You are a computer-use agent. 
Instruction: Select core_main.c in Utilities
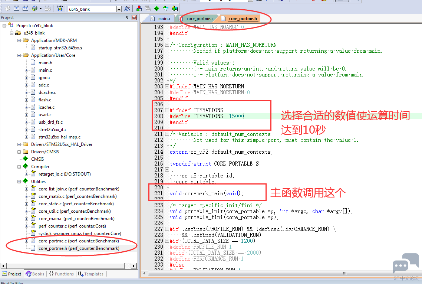point(76,219)
